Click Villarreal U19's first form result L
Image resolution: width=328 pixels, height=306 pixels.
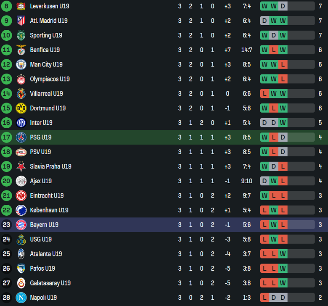pos(265,94)
